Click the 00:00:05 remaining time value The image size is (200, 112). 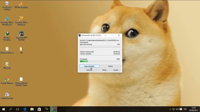tap(117, 54)
